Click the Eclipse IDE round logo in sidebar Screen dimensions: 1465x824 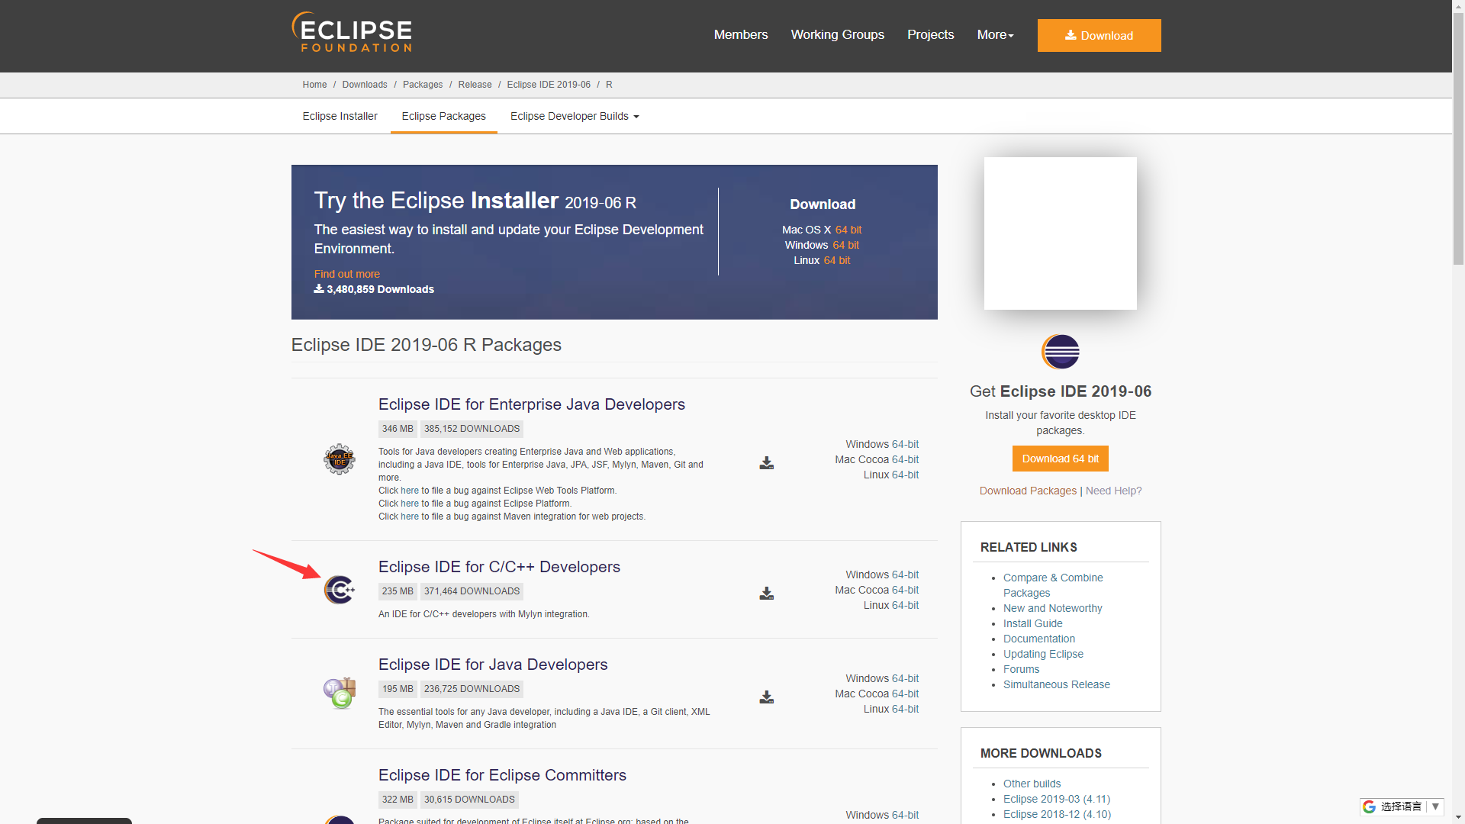pos(1060,352)
